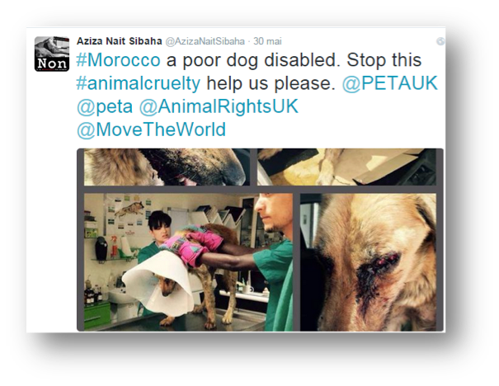Image resolution: width=499 pixels, height=386 pixels.
Task: Open the @MoveTheWorld mention
Action: [152, 129]
